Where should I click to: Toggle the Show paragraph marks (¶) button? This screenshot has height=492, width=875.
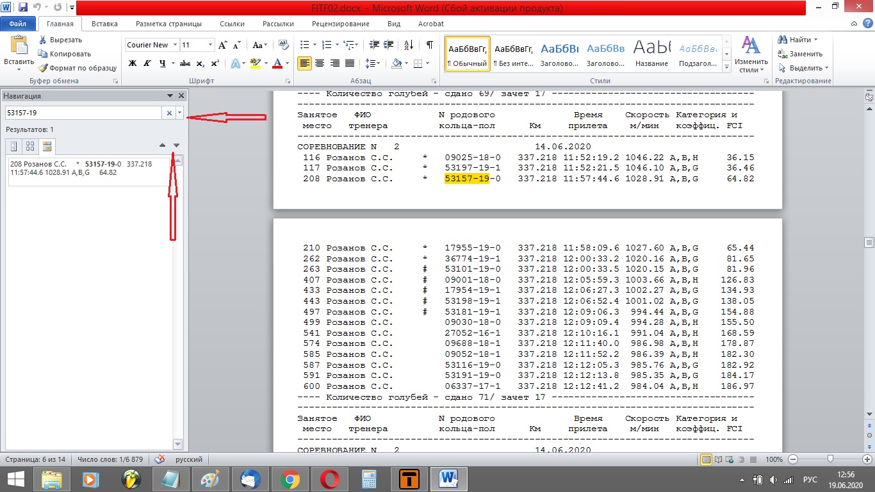coord(430,45)
